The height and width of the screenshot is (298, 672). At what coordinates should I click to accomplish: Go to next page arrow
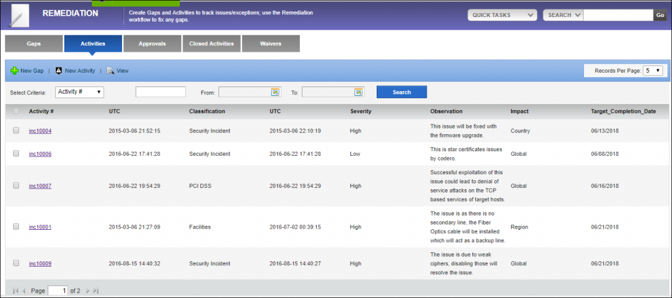[x=87, y=290]
